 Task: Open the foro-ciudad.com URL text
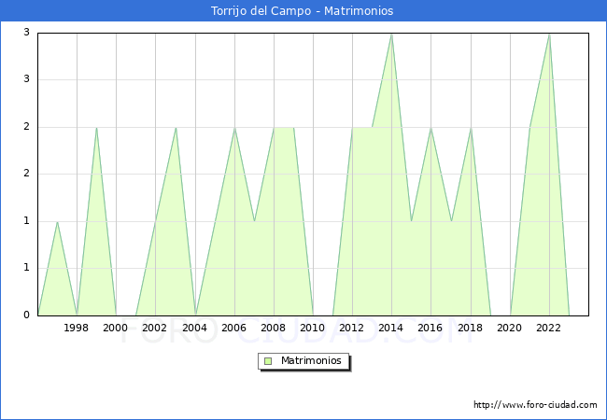tap(535, 405)
